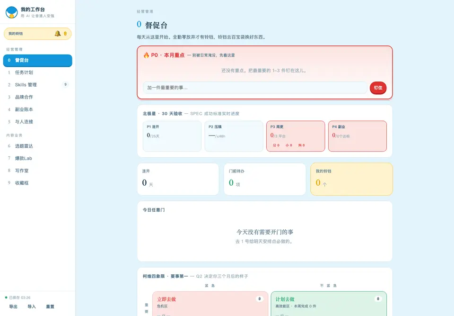Select the P2 压稿 progress card
The height and width of the screenshot is (316, 454).
click(234, 136)
